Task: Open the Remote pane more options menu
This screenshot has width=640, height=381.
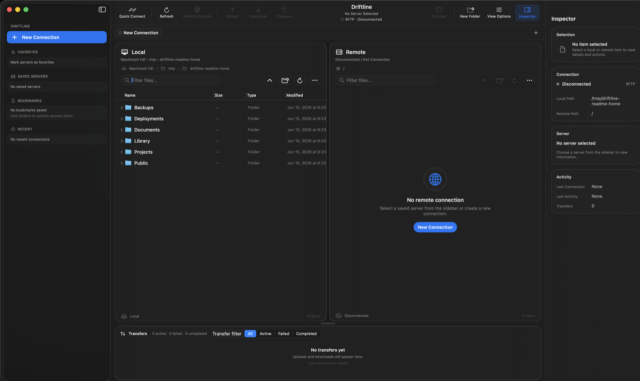Action: pos(529,80)
